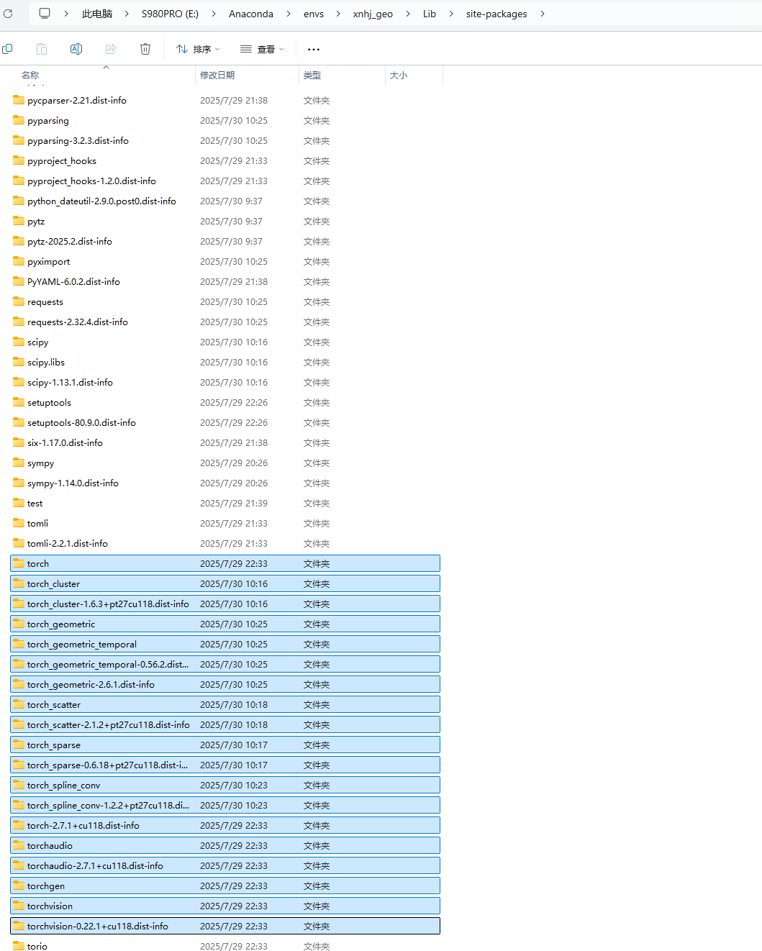Select python_dateutil-2.9.0.post0.dist-info folder
762x951 pixels.
coord(225,201)
